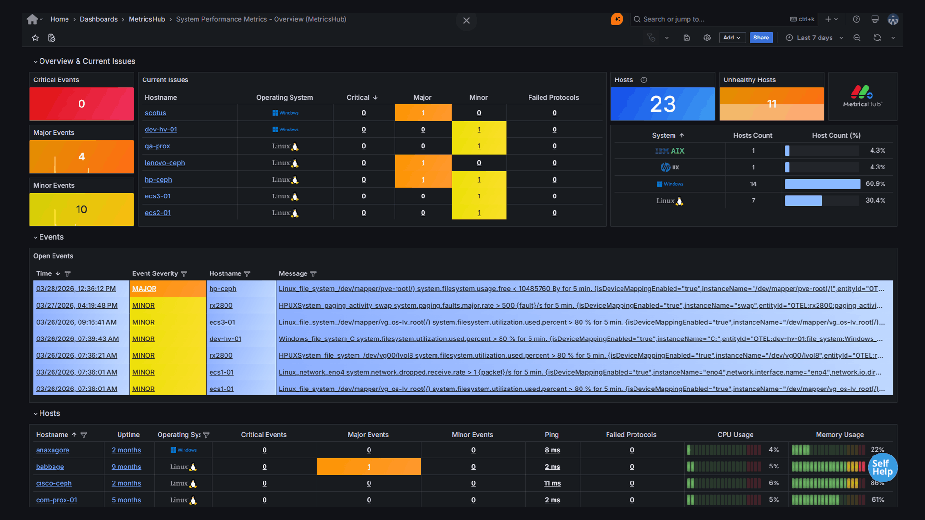Toggle the Message column filter
Screen dimensions: 925x520
click(x=313, y=273)
